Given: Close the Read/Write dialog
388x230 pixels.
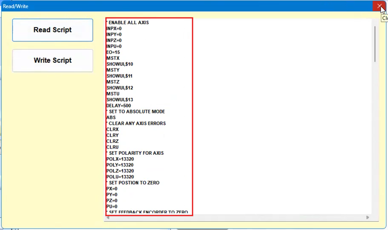Looking at the screenshot, I should pyautogui.click(x=379, y=6).
